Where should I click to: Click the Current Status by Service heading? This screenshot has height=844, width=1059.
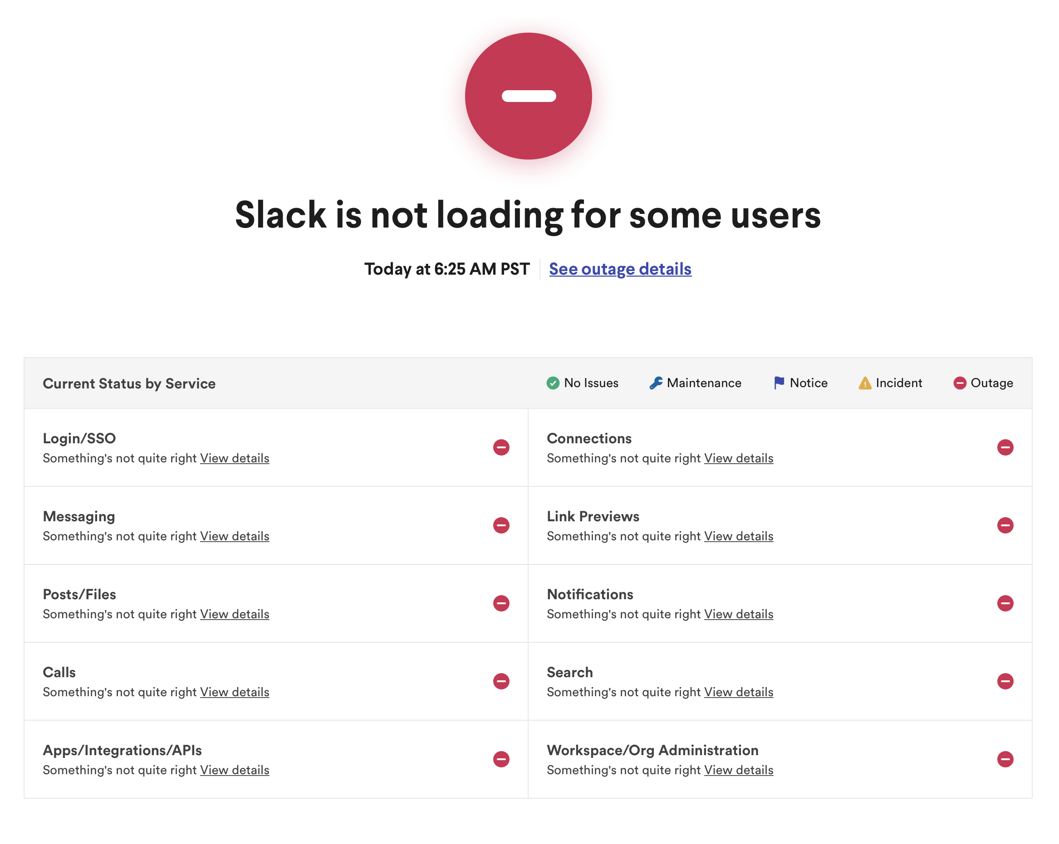pos(129,383)
